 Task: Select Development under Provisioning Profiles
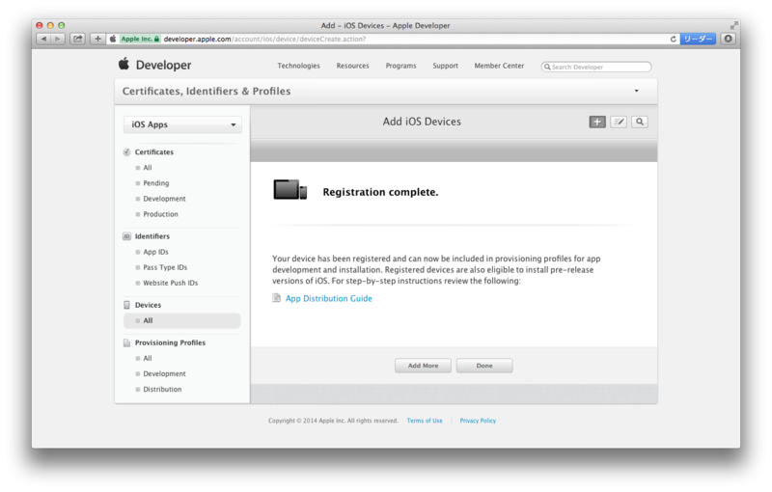click(164, 374)
